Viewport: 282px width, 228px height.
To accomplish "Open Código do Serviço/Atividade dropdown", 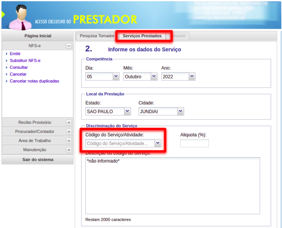I will point(158,143).
